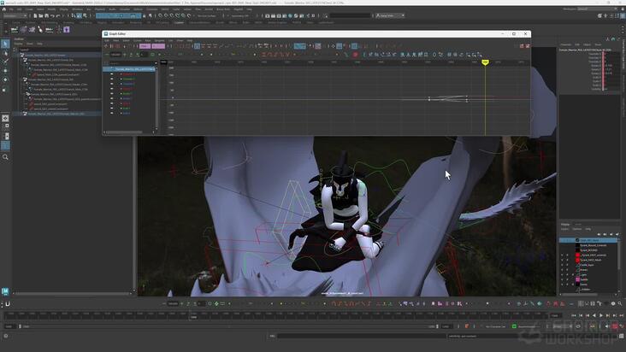
Task: Open the main File menu
Action: [11, 9]
